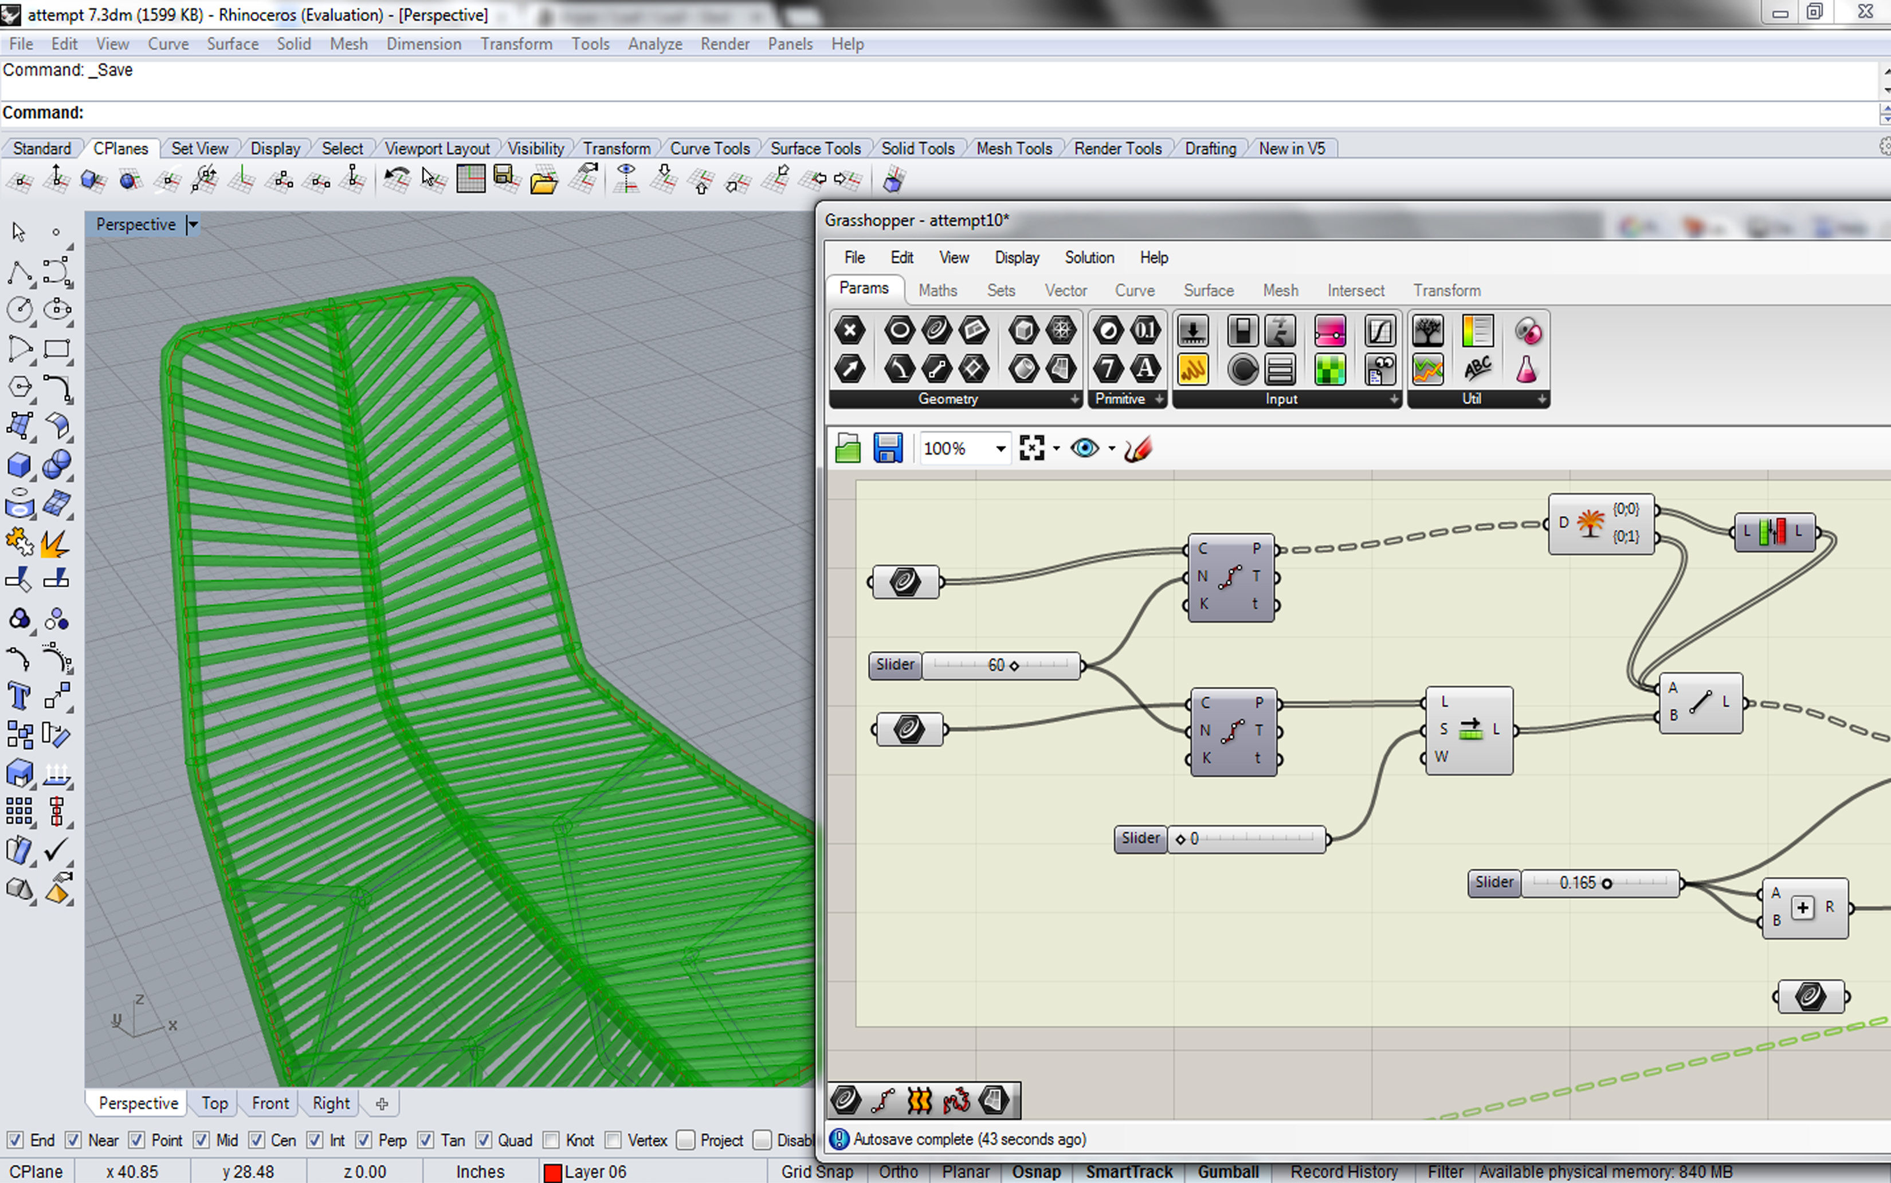Expand the Geometry panel components
This screenshot has height=1183, width=1891.
(1074, 399)
